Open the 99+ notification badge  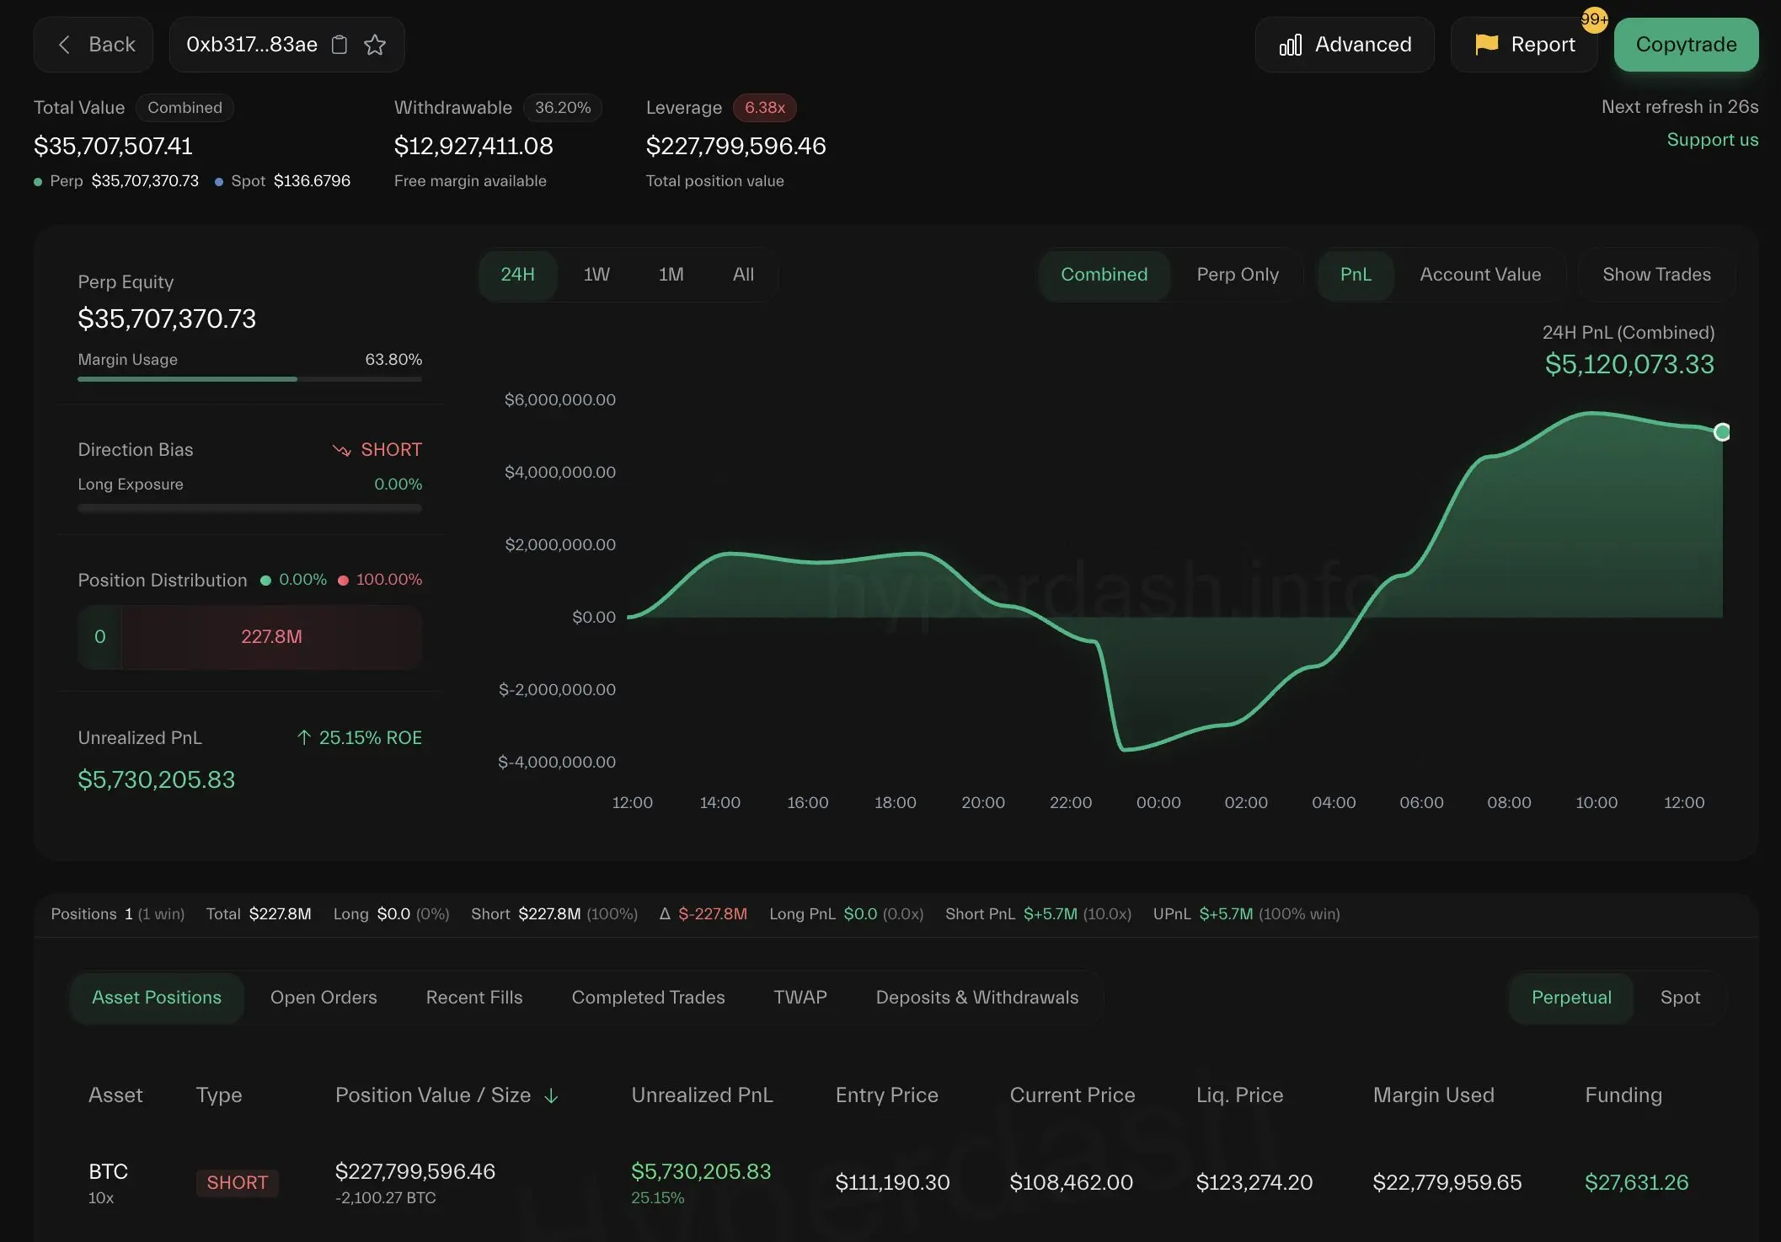[1595, 20]
